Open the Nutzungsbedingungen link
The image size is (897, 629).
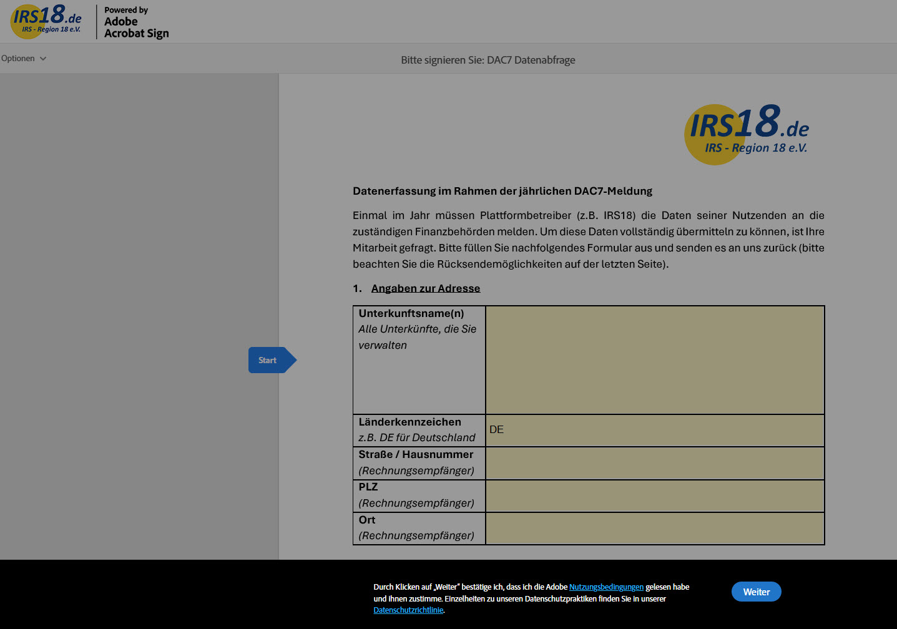click(605, 587)
